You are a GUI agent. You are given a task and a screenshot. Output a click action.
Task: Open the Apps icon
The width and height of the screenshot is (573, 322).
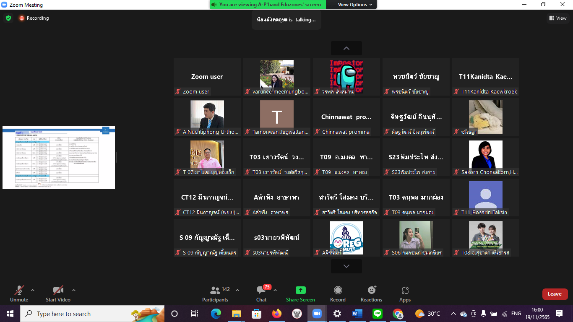(x=405, y=290)
